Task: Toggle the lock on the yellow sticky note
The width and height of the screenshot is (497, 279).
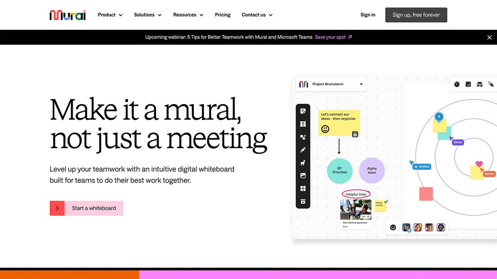Action: [355, 134]
